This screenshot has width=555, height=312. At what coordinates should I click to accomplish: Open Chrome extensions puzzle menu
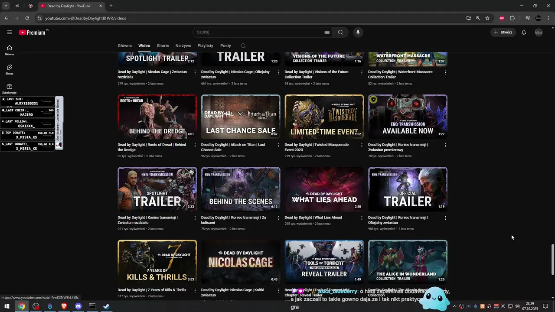coord(513,18)
